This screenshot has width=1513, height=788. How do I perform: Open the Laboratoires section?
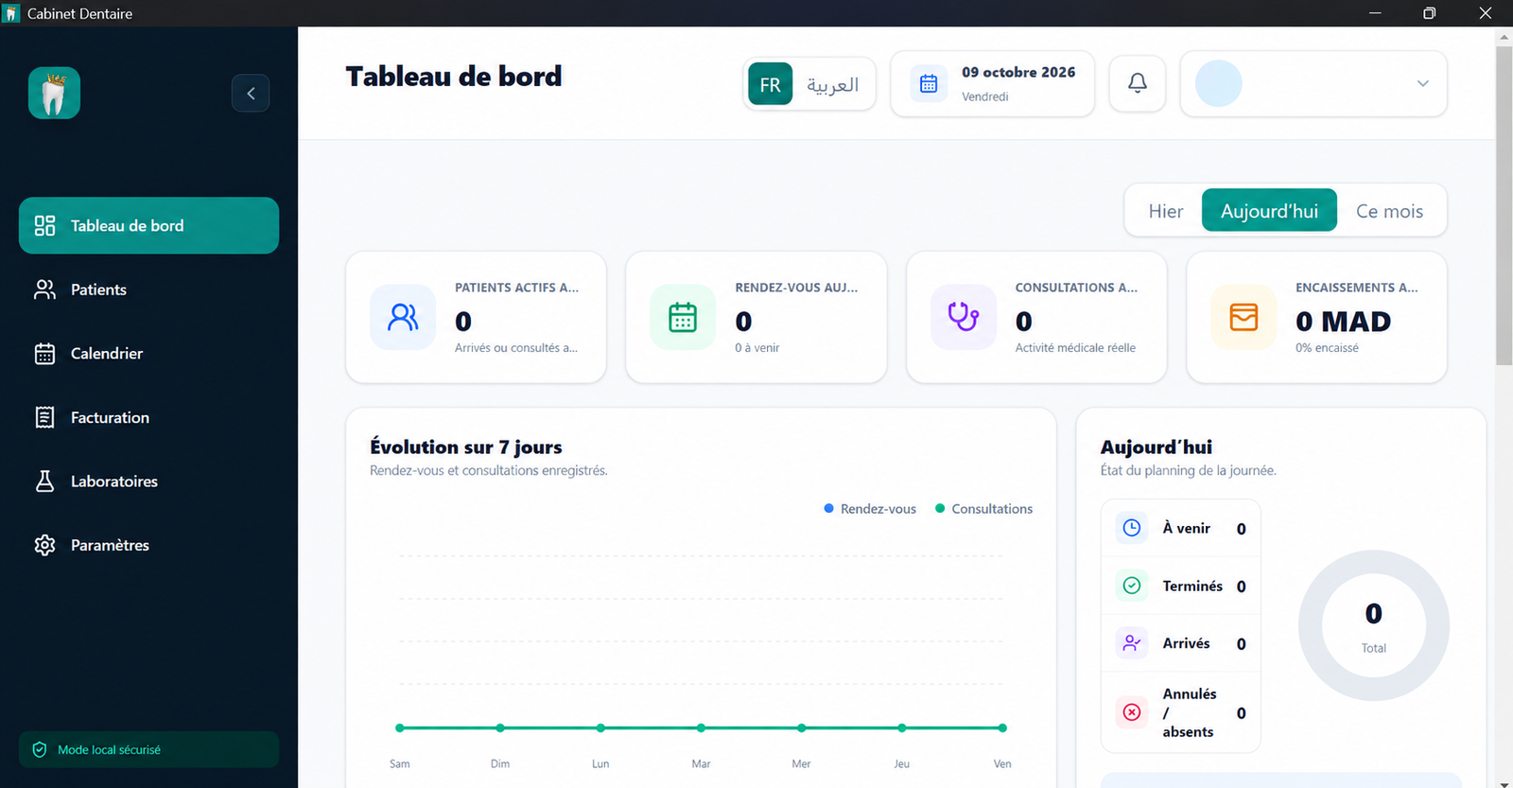(x=148, y=481)
